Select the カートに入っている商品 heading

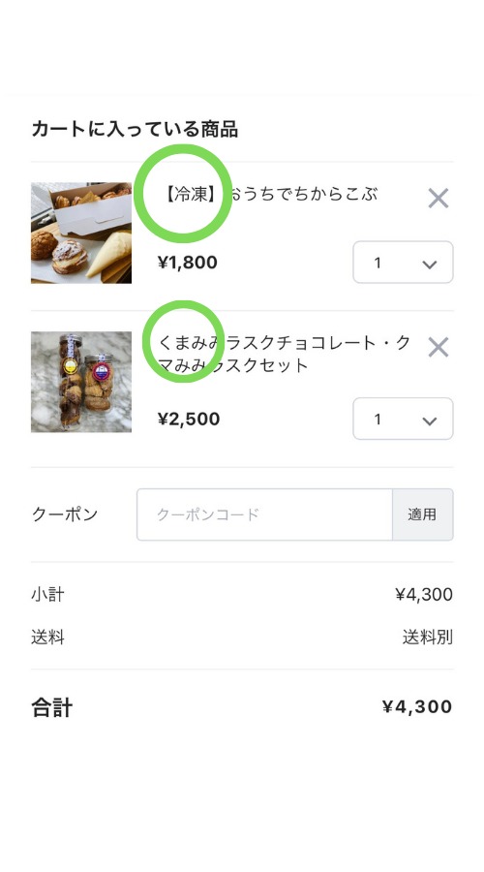pos(135,129)
